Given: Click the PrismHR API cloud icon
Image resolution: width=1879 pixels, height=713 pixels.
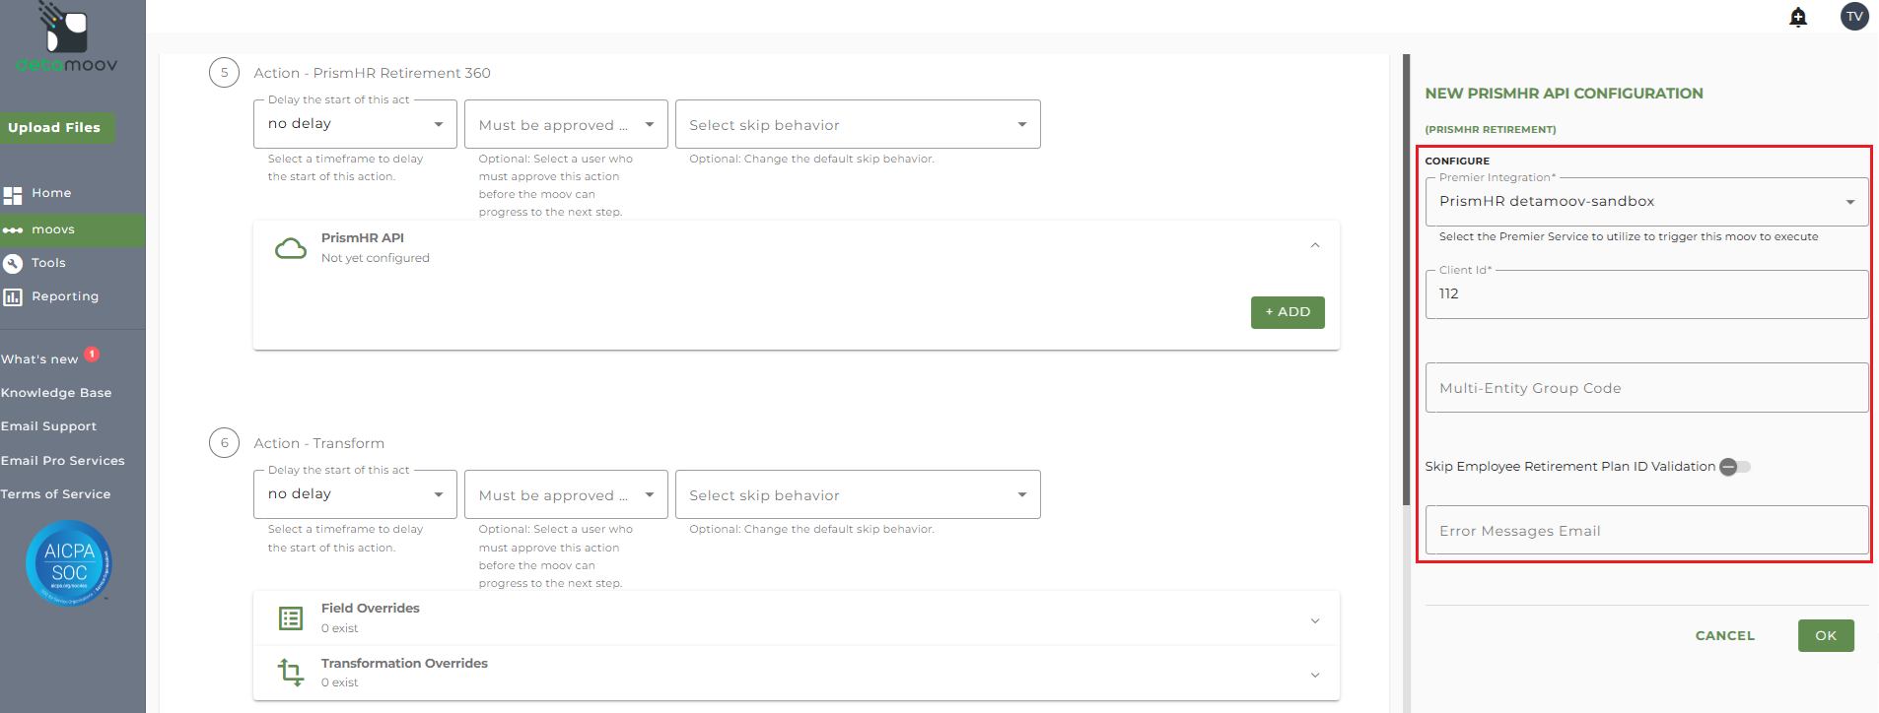Looking at the screenshot, I should tap(291, 248).
